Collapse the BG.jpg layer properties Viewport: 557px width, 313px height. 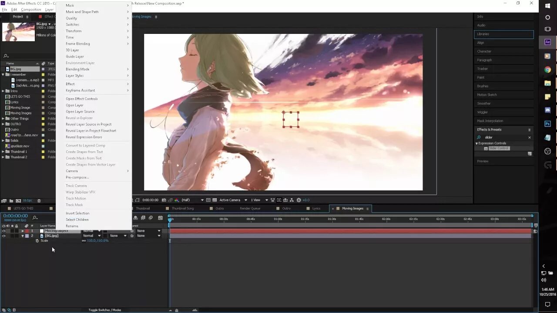point(23,236)
